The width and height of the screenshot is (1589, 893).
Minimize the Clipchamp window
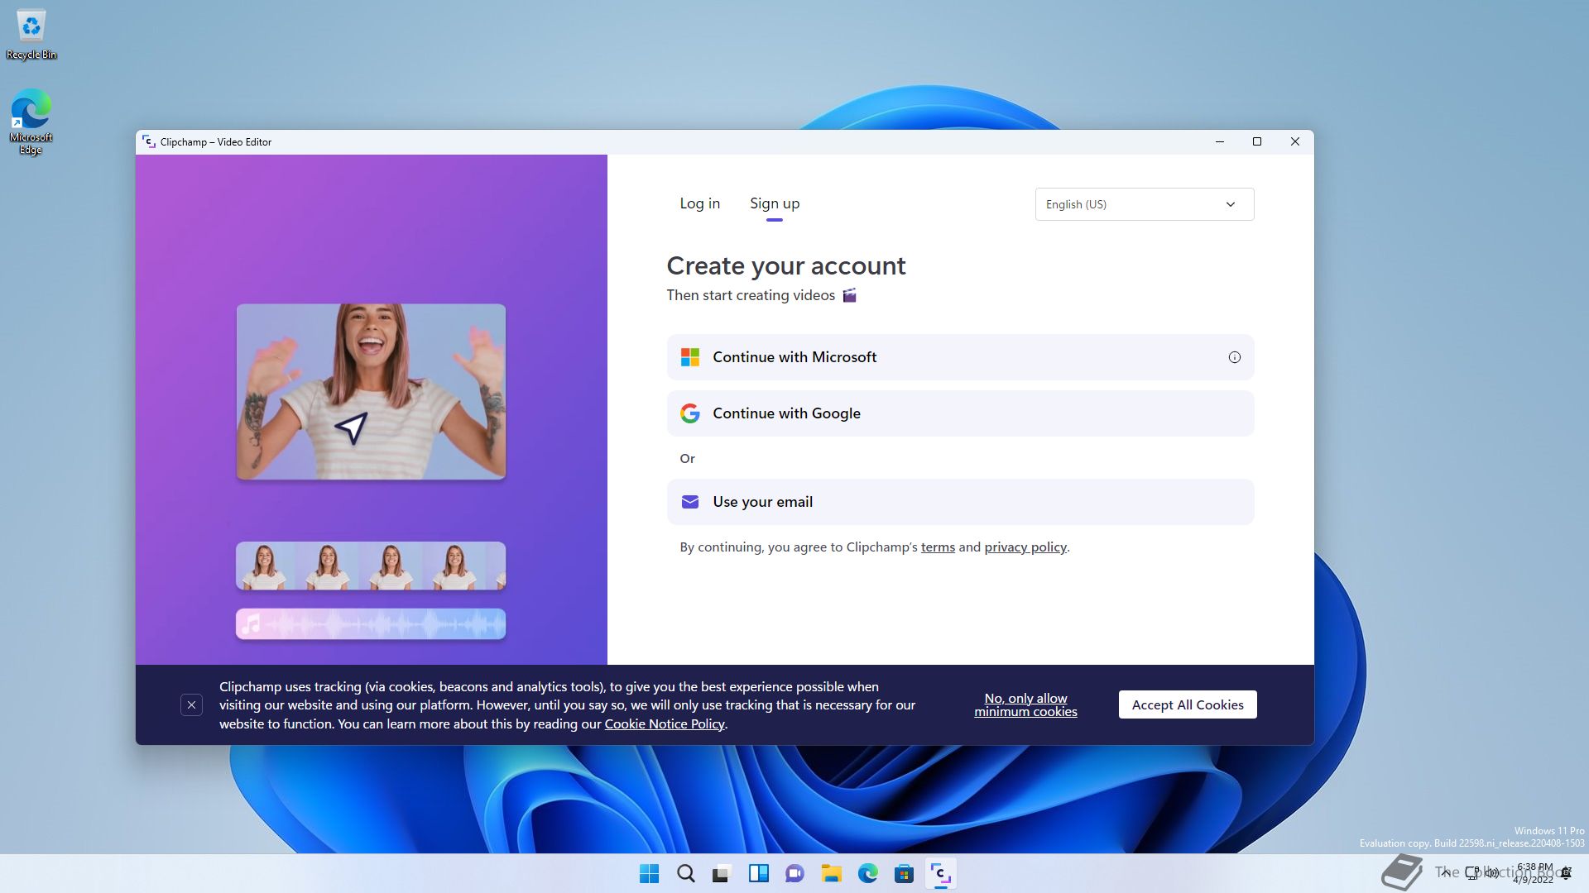pyautogui.click(x=1219, y=141)
